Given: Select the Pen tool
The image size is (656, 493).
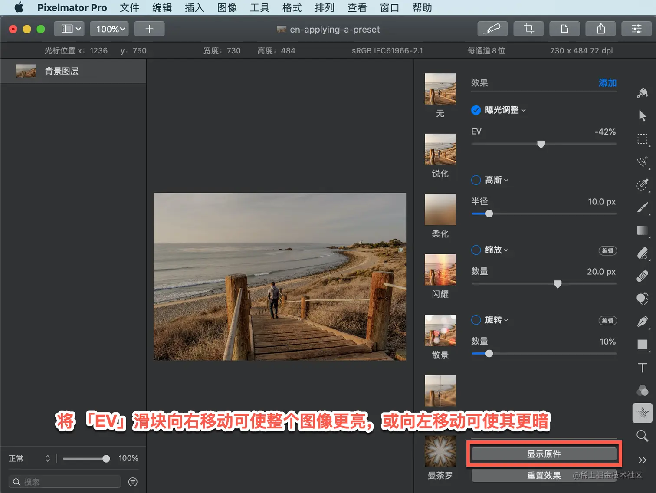Looking at the screenshot, I should [643, 322].
